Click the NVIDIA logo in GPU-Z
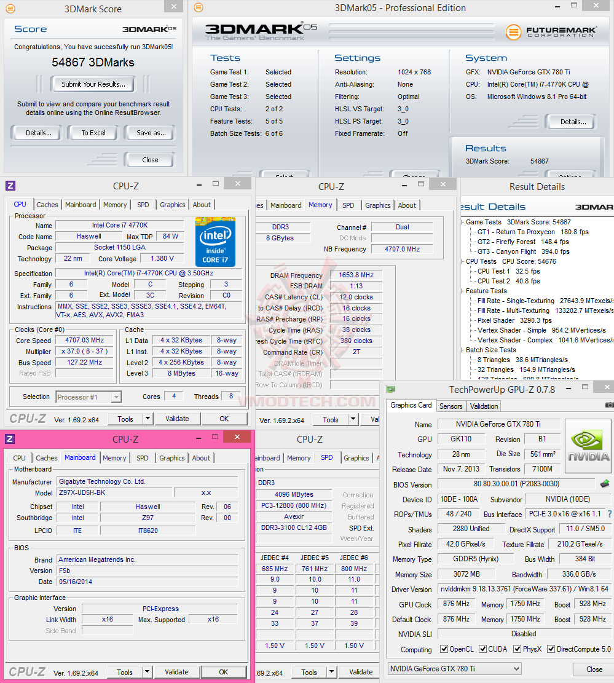Viewport: 614px width, 683px height. coord(589,446)
